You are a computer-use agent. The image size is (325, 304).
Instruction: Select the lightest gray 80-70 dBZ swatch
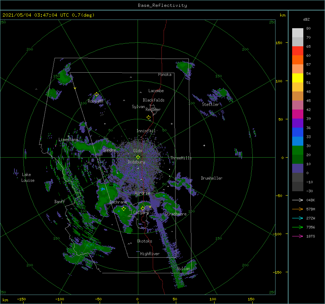(x=298, y=33)
